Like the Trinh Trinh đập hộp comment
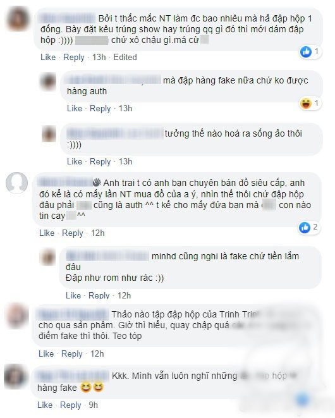335x418 pixels. point(46,353)
